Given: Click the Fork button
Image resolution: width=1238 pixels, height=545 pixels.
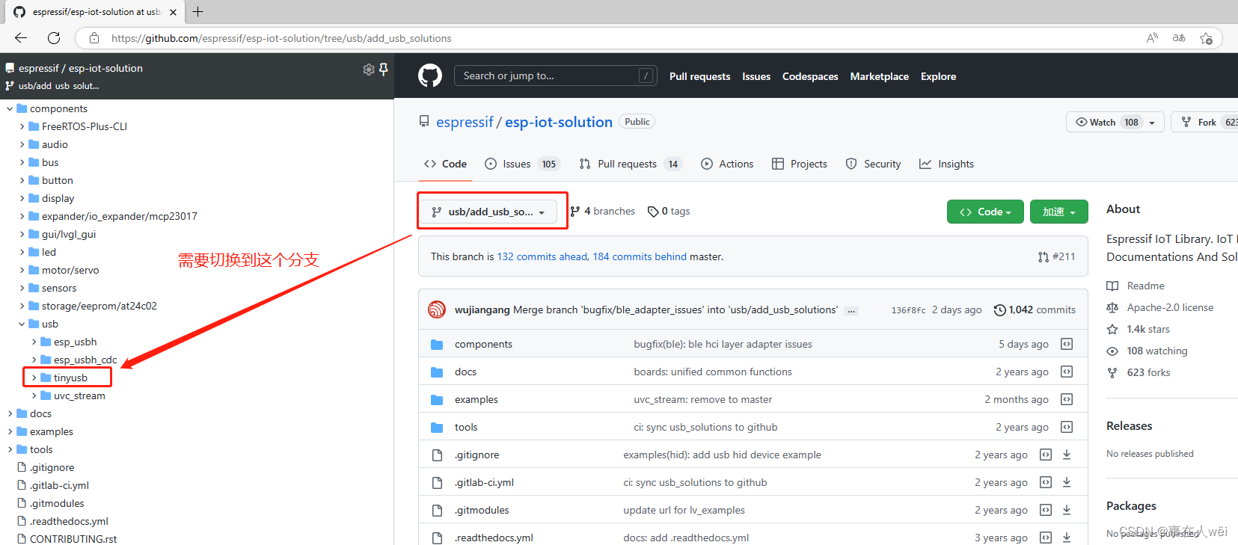Looking at the screenshot, I should click(1204, 123).
